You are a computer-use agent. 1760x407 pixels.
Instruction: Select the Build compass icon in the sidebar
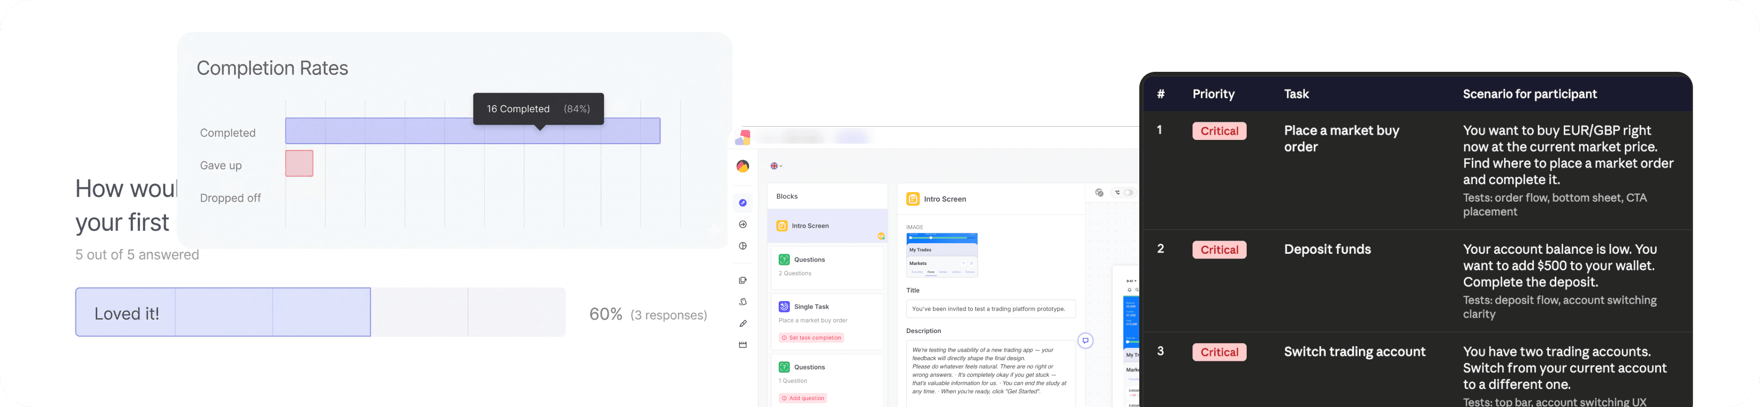[x=743, y=203]
